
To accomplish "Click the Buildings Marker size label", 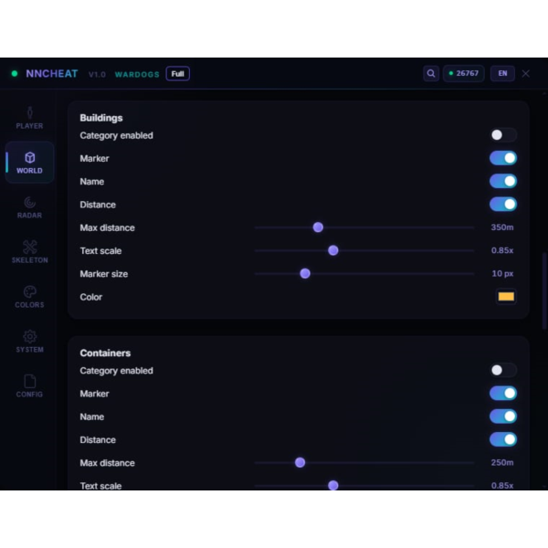I will [x=104, y=274].
